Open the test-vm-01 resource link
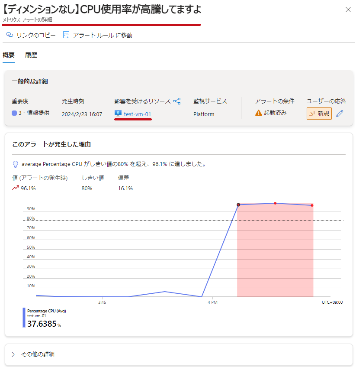The height and width of the screenshot is (367, 356). tap(138, 114)
